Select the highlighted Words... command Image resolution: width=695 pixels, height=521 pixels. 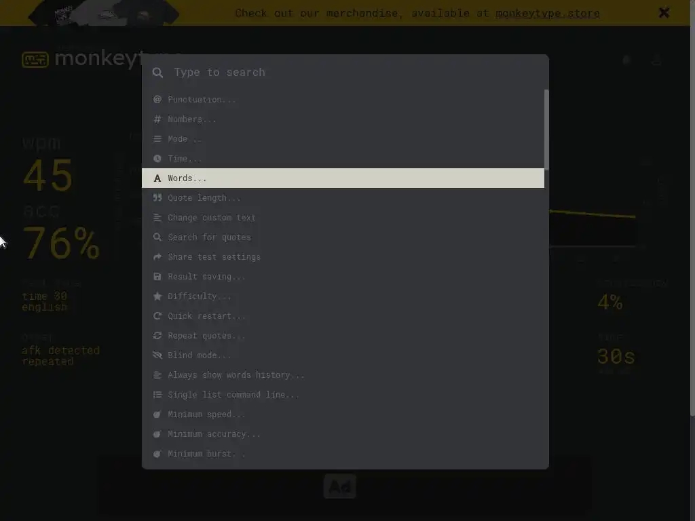(343, 178)
